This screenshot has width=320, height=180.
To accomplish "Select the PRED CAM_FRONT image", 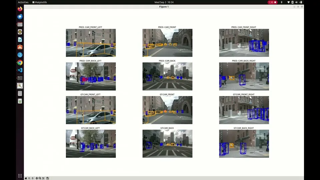I will click(x=167, y=43).
